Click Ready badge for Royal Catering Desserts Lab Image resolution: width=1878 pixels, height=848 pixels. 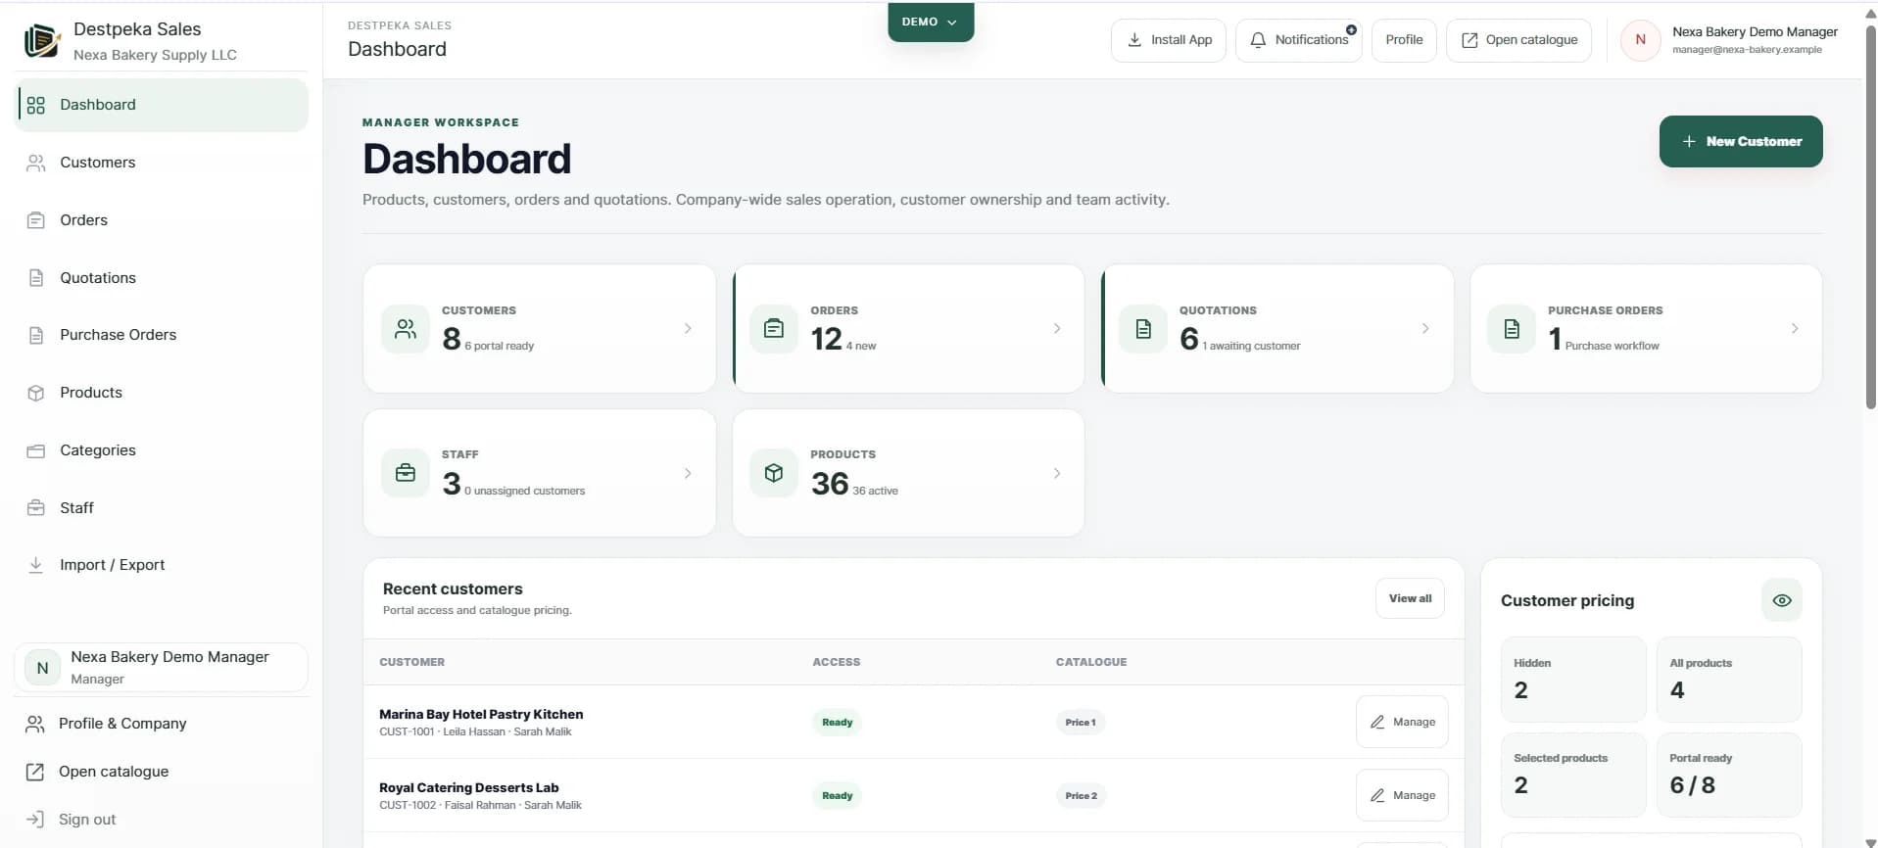pos(838,795)
